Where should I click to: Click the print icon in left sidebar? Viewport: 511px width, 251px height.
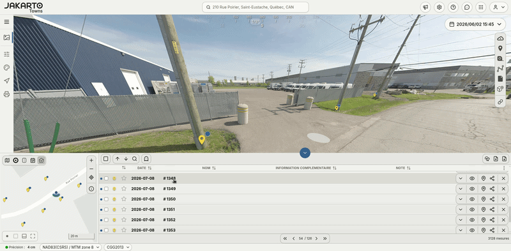pyautogui.click(x=6, y=95)
